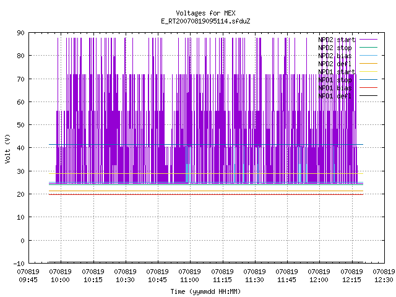Screen dimensions: 396x297
Task: Click the x-axis time label 10:45
Action: tap(157, 280)
